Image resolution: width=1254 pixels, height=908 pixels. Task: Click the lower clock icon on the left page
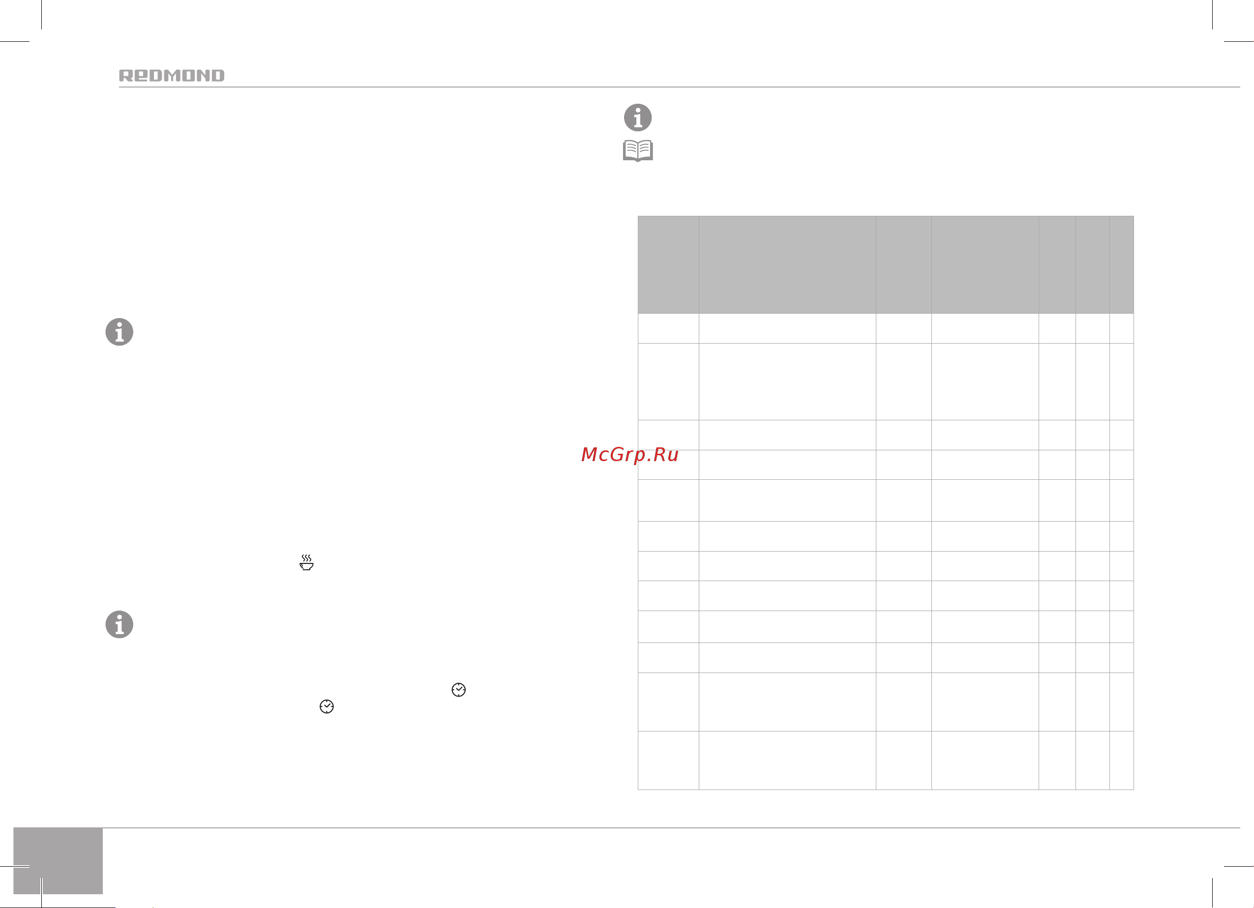click(327, 706)
